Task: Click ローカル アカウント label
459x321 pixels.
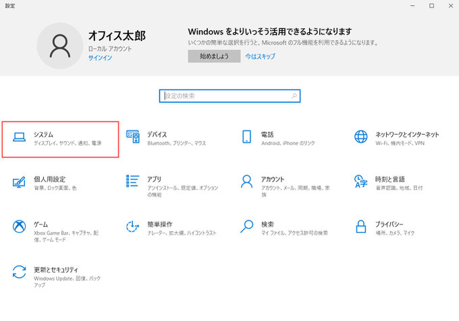Action: pos(110,49)
